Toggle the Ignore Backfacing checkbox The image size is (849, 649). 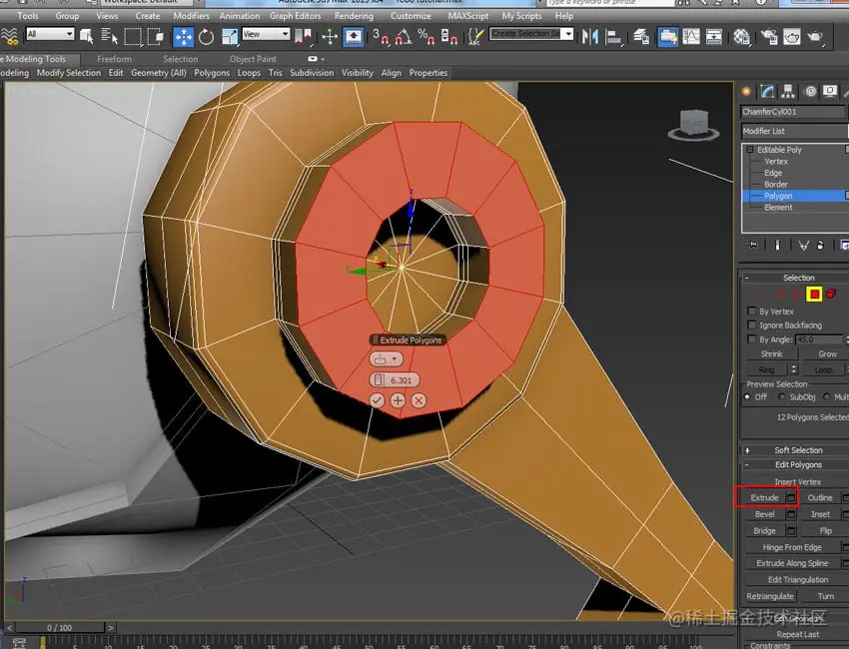pos(751,325)
